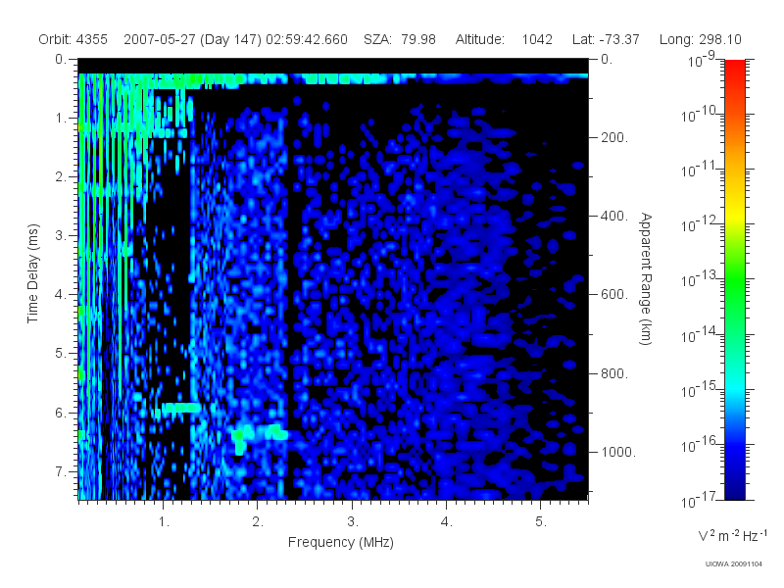Click the 3. time delay tick label
Screen dimensions: 784x588
pyautogui.click(x=61, y=235)
